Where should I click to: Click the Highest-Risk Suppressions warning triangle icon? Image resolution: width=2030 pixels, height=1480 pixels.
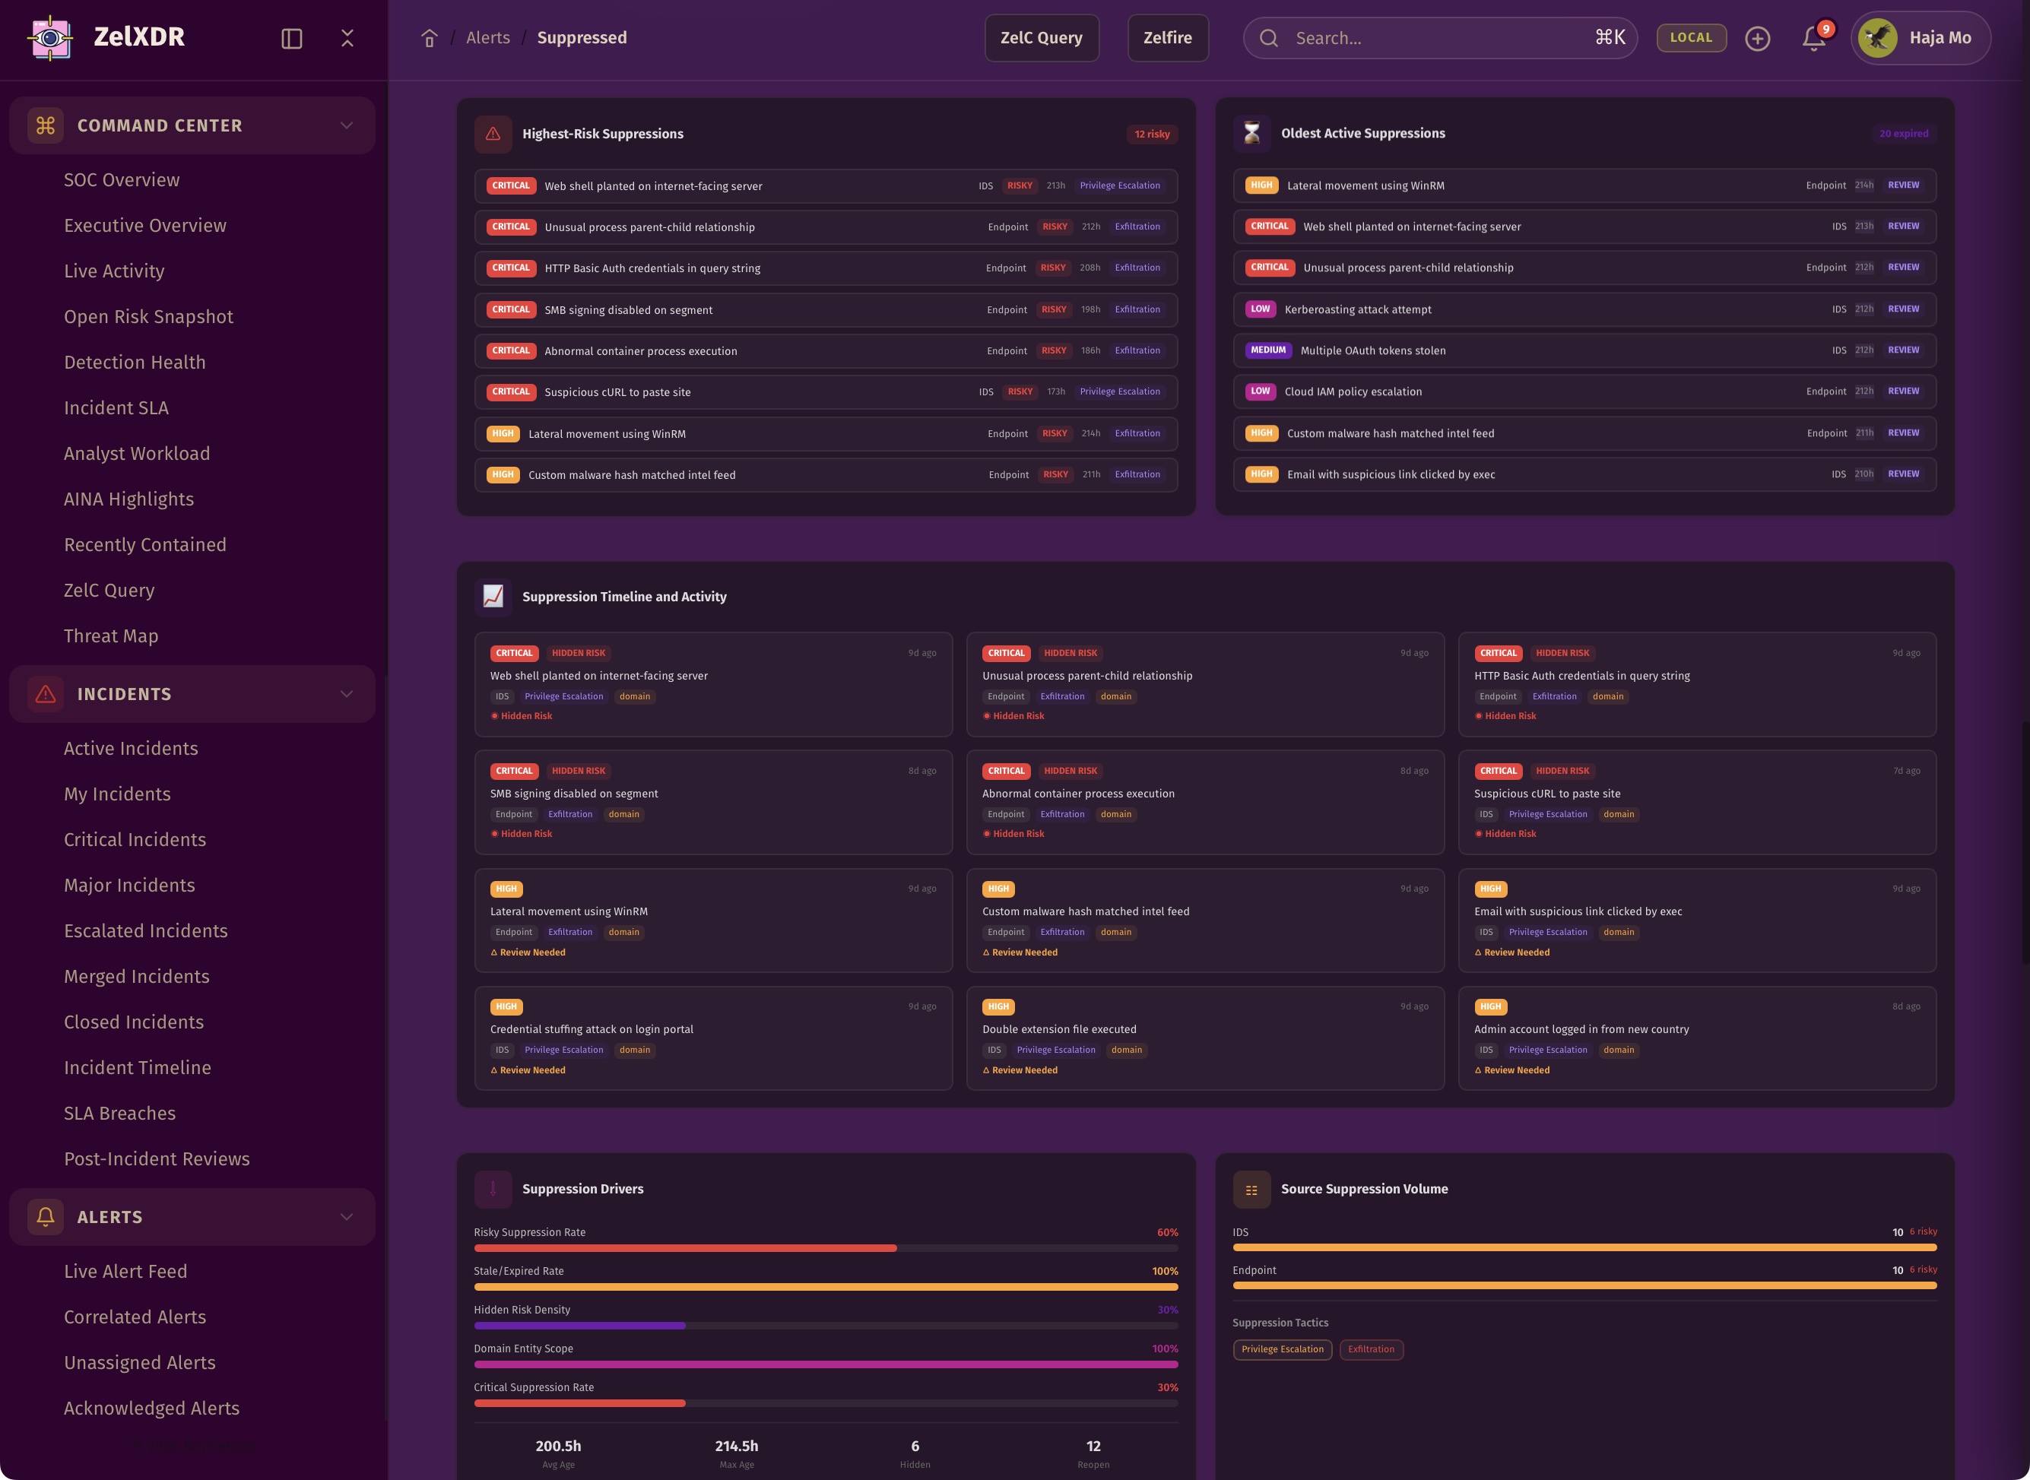click(x=493, y=134)
